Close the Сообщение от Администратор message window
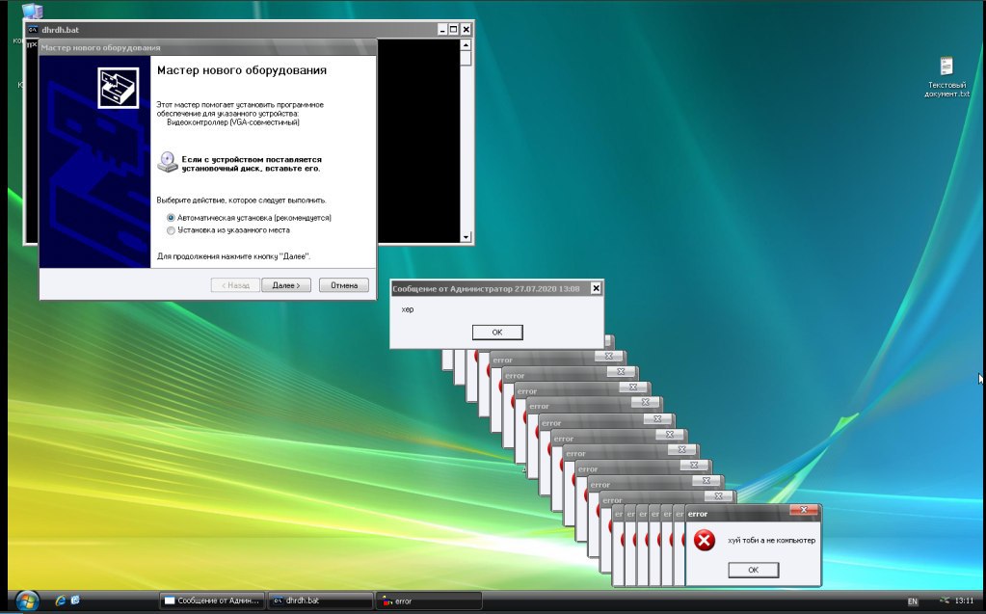The image size is (986, 614). 596,288
